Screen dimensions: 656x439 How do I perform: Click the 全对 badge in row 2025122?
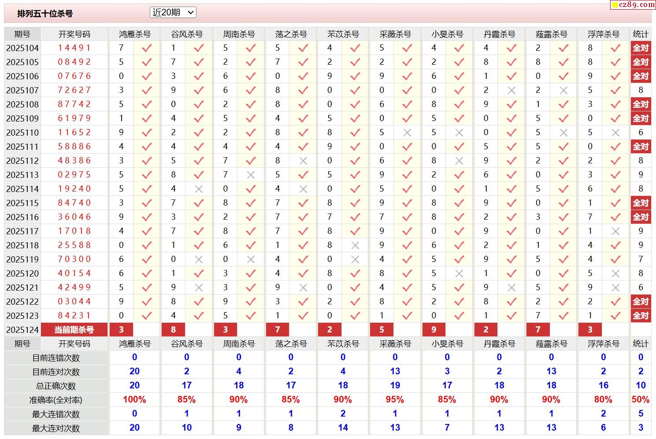(641, 302)
